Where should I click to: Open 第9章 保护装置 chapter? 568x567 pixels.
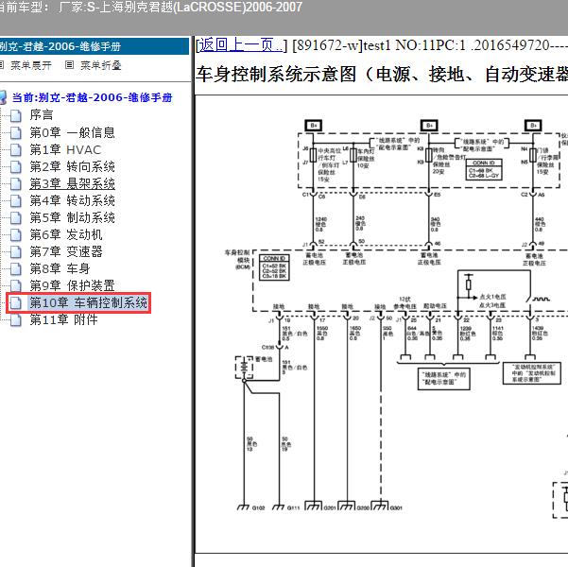point(72,285)
